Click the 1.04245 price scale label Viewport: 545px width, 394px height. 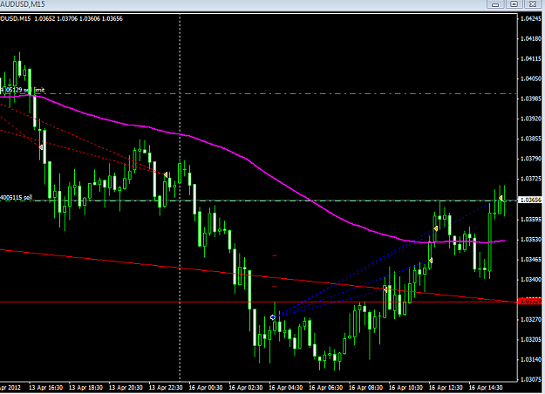point(531,19)
